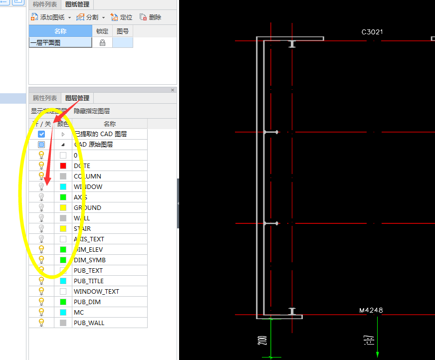The height and width of the screenshot is (360, 435).
Task: Click the 名称 header in layer table
Action: coord(110,124)
